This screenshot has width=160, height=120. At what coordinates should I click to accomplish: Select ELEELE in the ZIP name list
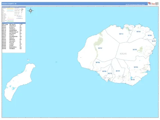click(x=12, y=27)
